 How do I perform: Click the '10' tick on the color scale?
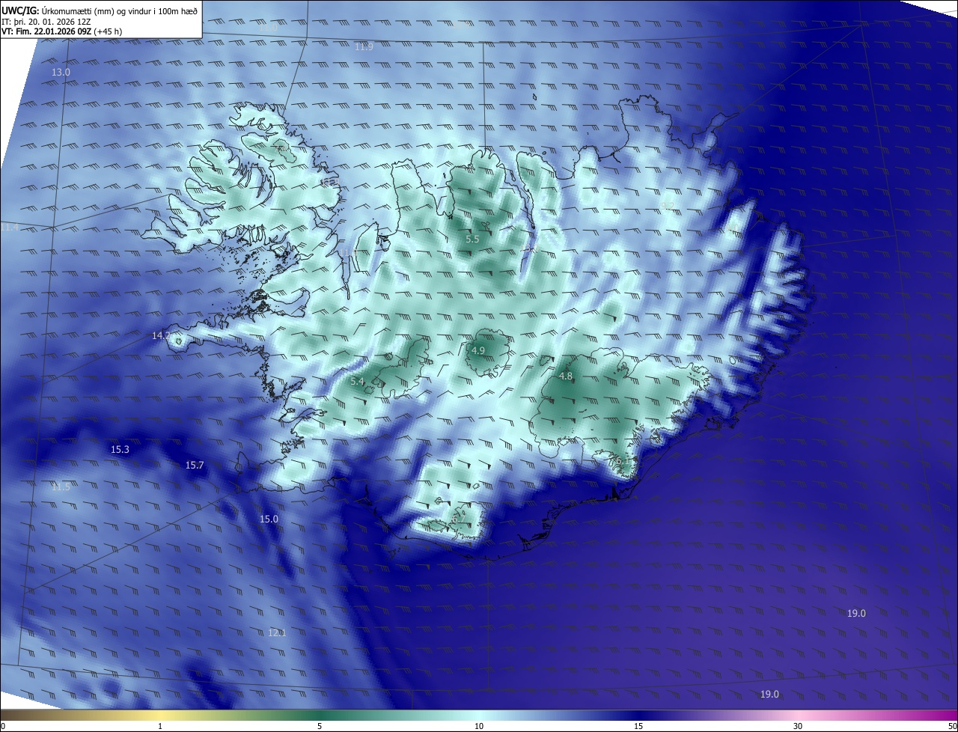[479, 727]
